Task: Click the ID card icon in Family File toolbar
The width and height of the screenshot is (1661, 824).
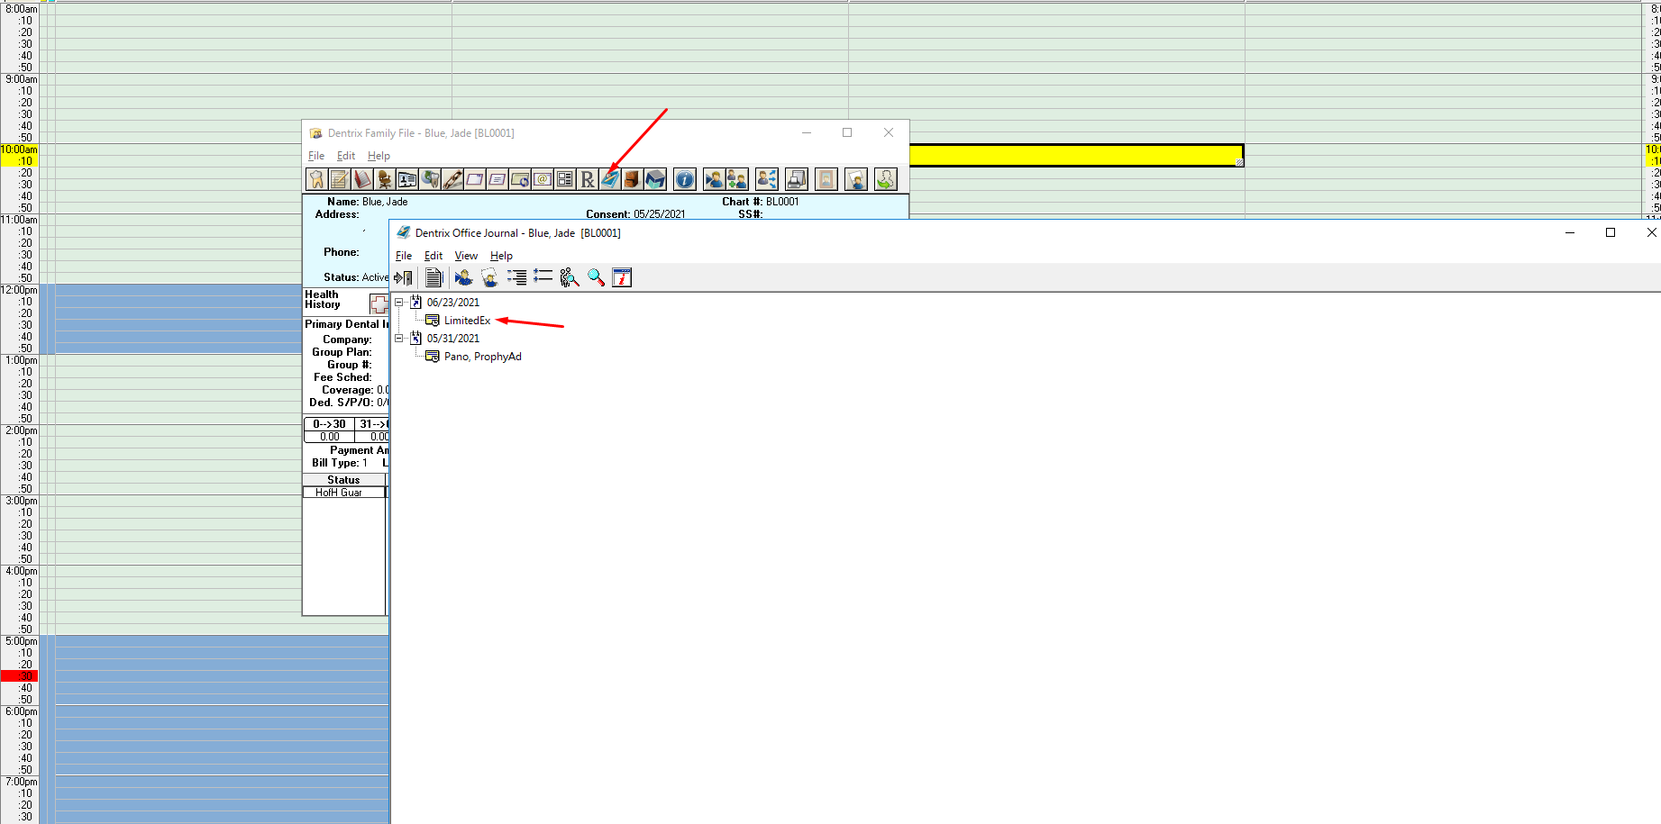Action: click(x=406, y=179)
